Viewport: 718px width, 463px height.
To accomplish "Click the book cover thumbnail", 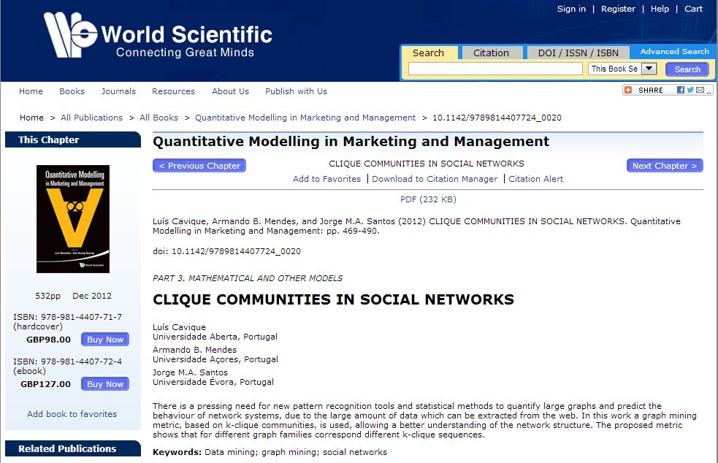I will pyautogui.click(x=73, y=218).
